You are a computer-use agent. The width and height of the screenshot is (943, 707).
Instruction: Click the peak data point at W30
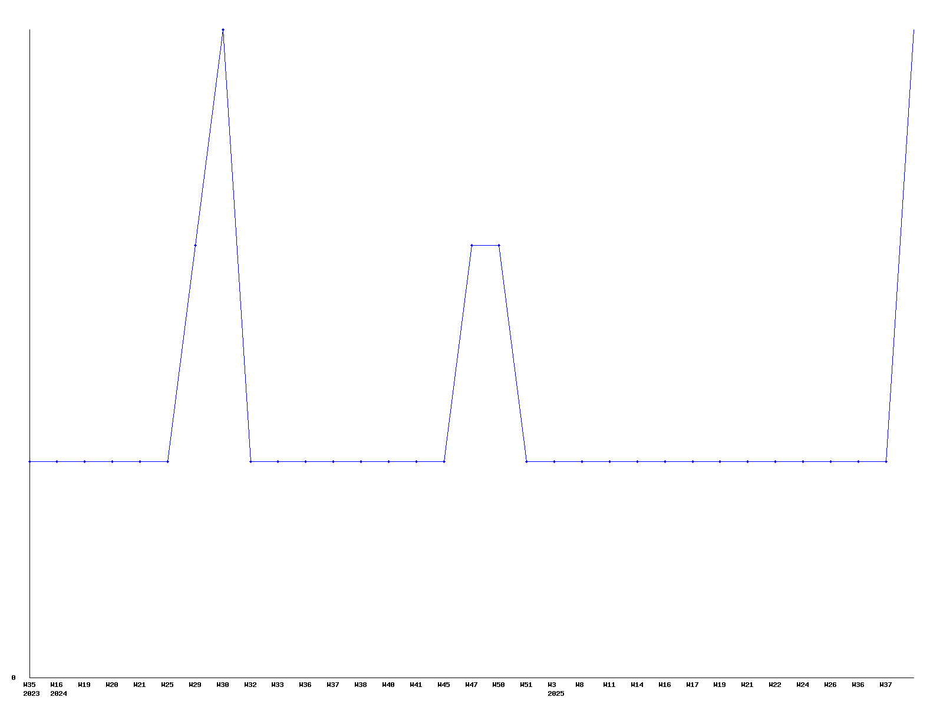[x=223, y=29]
